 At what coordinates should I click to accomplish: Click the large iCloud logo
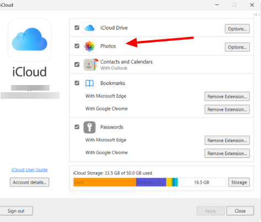coord(30,40)
